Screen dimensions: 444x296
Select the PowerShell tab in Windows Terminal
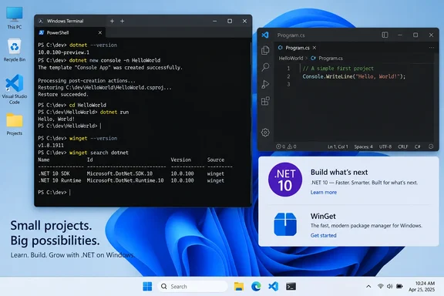(70, 32)
